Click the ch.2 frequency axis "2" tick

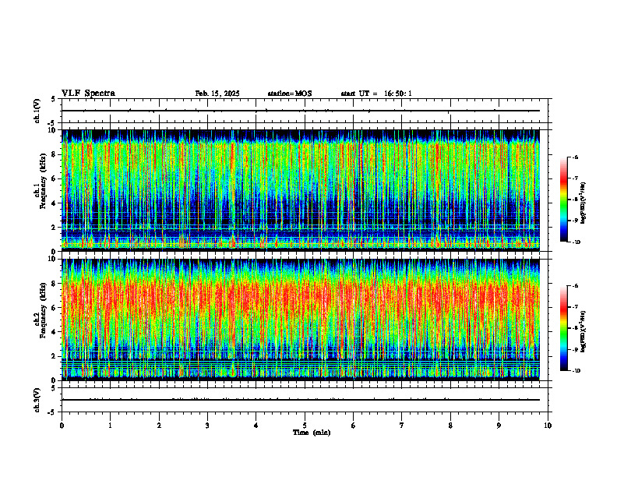[55, 356]
